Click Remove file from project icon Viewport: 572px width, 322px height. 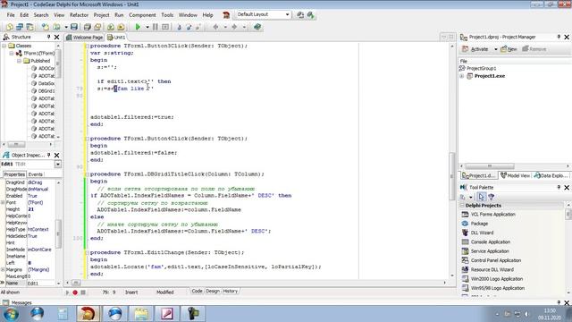click(121, 27)
